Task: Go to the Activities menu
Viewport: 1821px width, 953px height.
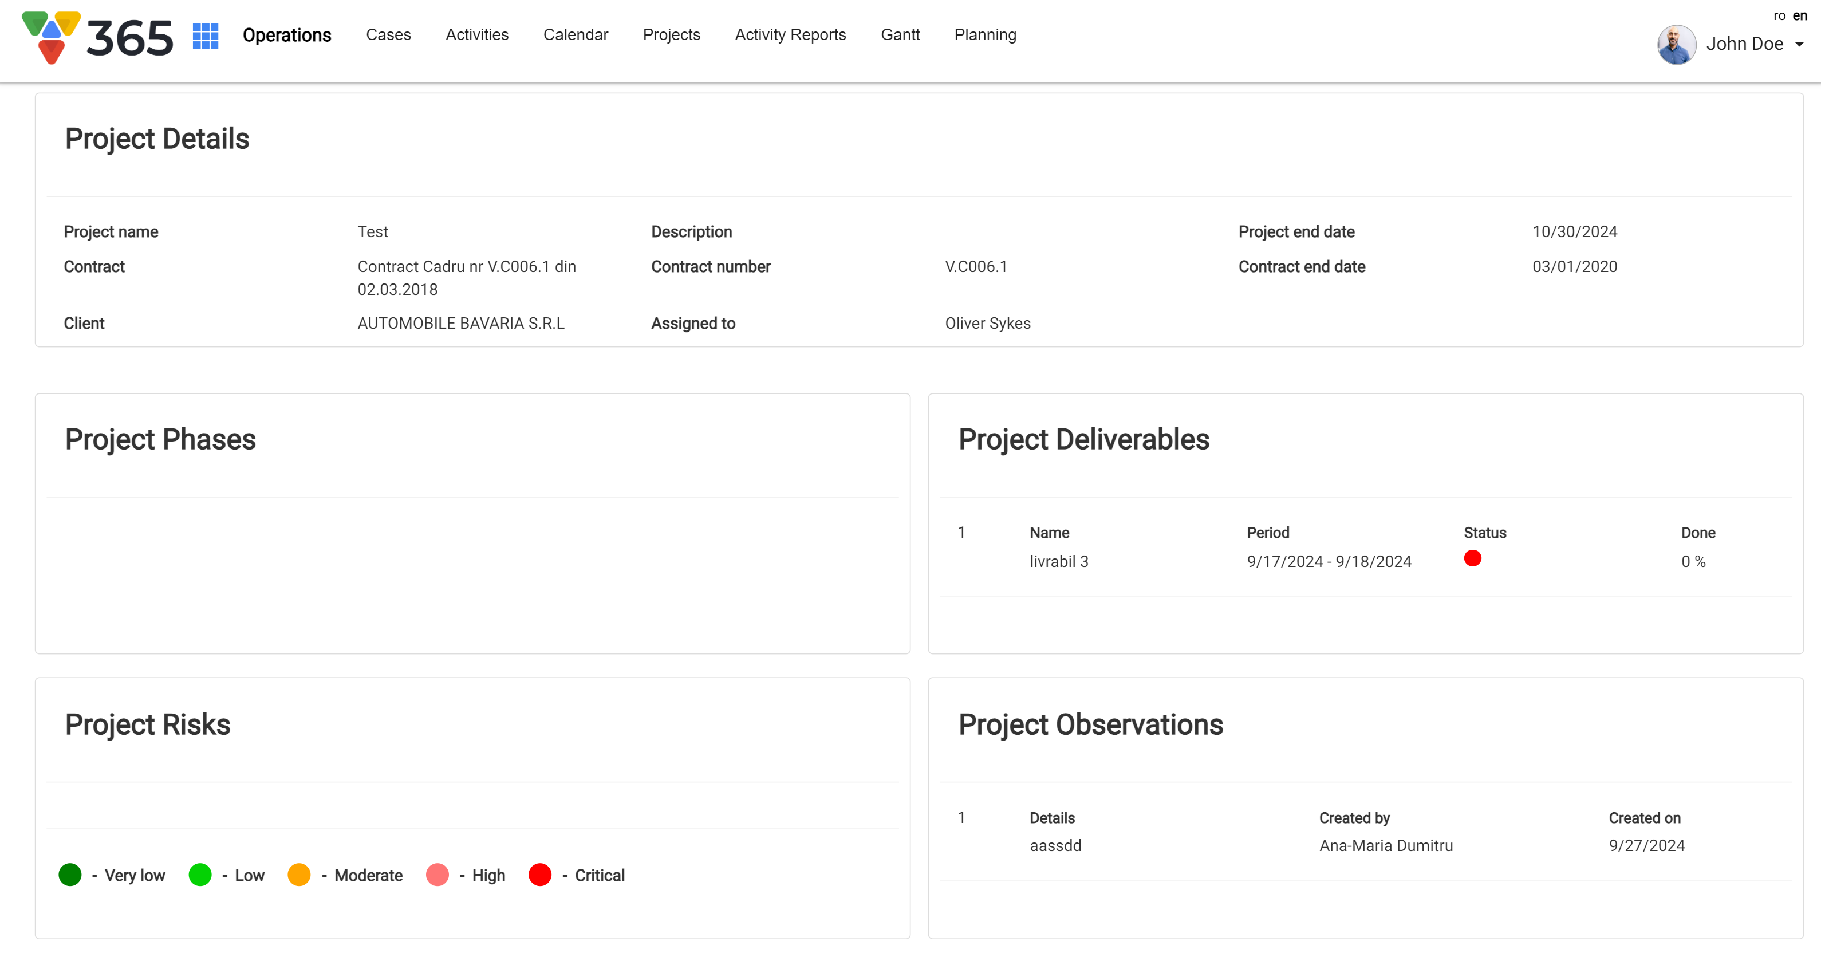Action: [476, 34]
